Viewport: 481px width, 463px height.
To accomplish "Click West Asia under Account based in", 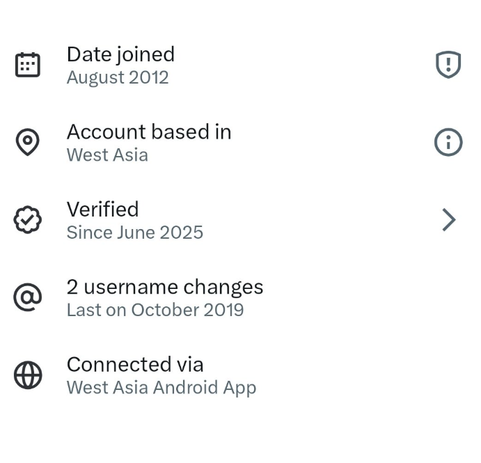I will [107, 155].
